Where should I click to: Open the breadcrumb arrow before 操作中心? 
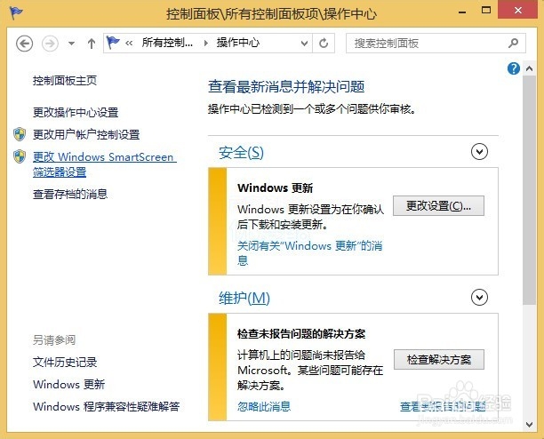click(x=206, y=44)
